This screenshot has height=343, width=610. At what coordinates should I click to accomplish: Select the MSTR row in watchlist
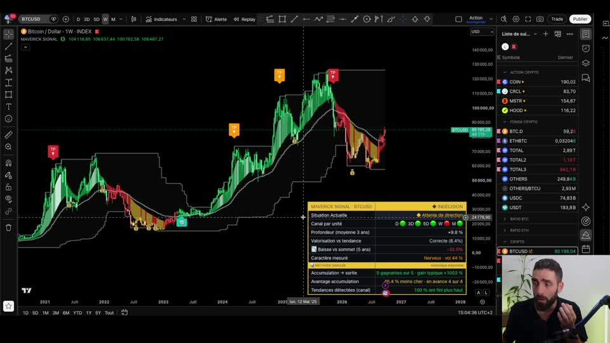click(x=538, y=101)
